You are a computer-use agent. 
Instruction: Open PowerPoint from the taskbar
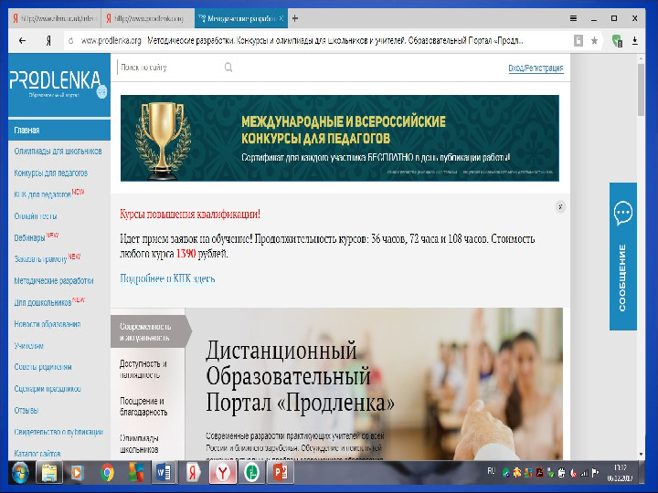tap(281, 473)
